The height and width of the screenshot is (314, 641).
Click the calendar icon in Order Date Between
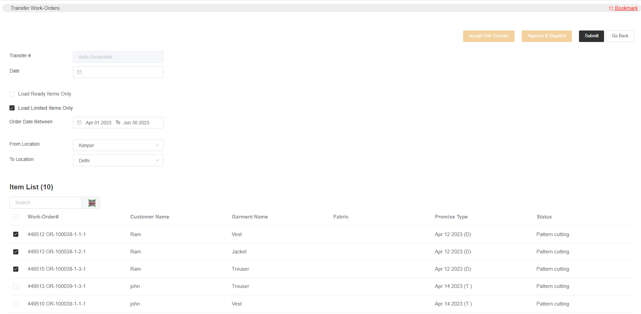79,122
